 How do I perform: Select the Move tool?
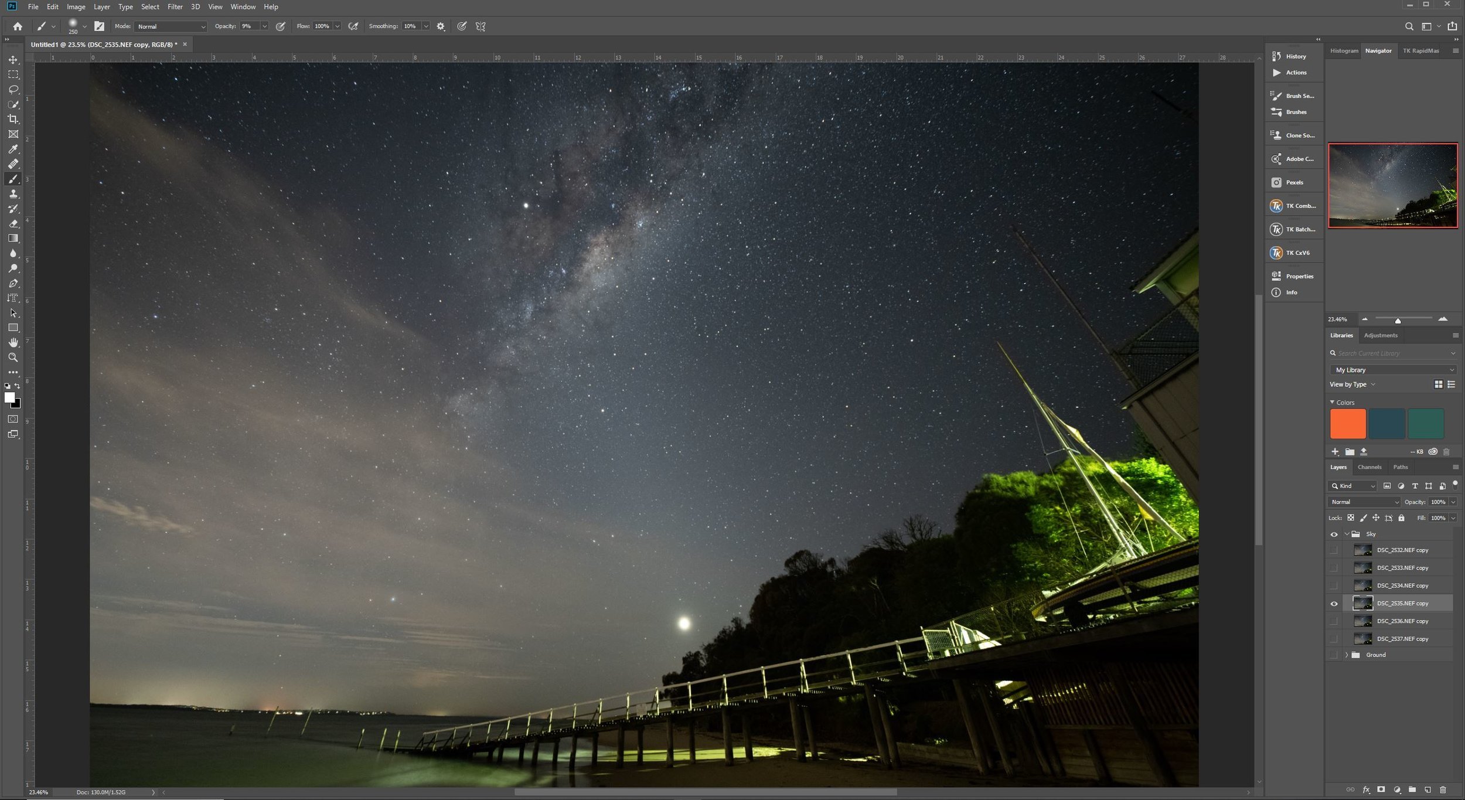point(13,60)
